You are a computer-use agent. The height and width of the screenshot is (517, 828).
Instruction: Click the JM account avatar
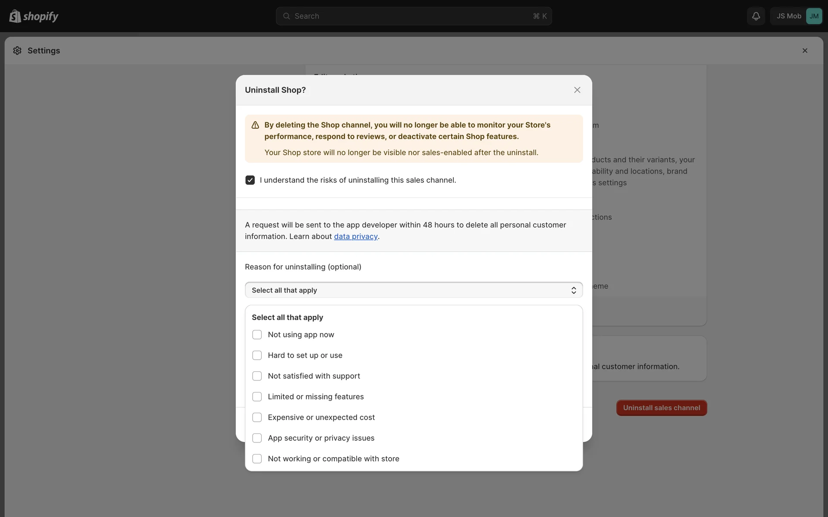pyautogui.click(x=814, y=16)
